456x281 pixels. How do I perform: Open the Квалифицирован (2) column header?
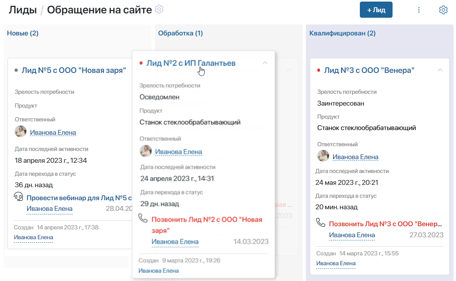click(x=342, y=33)
